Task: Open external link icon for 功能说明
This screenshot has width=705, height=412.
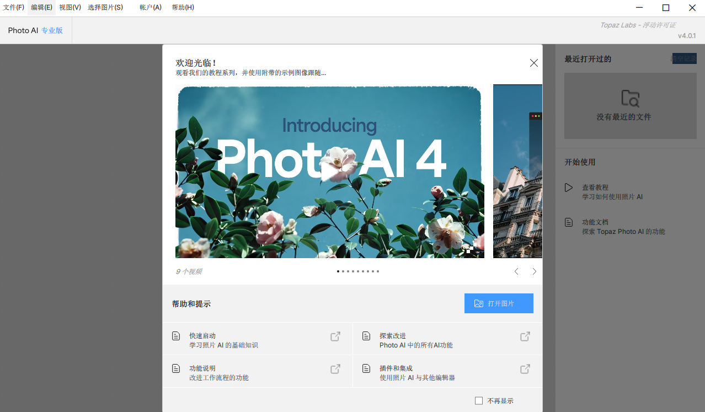Action: 335,369
